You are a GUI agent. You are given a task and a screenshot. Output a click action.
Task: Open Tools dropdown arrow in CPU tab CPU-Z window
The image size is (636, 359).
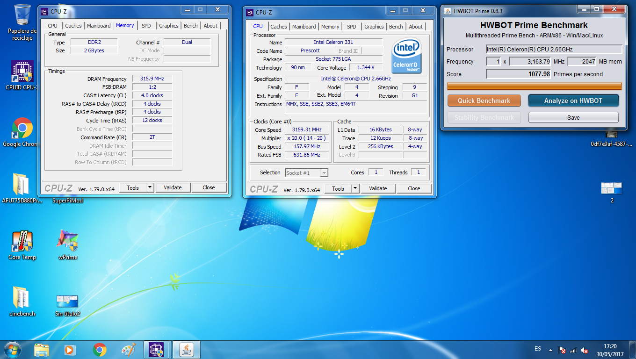(x=355, y=188)
